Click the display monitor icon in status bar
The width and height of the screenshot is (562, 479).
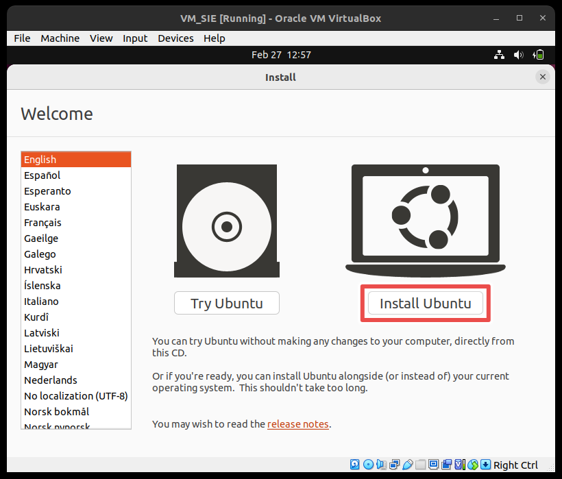433,465
